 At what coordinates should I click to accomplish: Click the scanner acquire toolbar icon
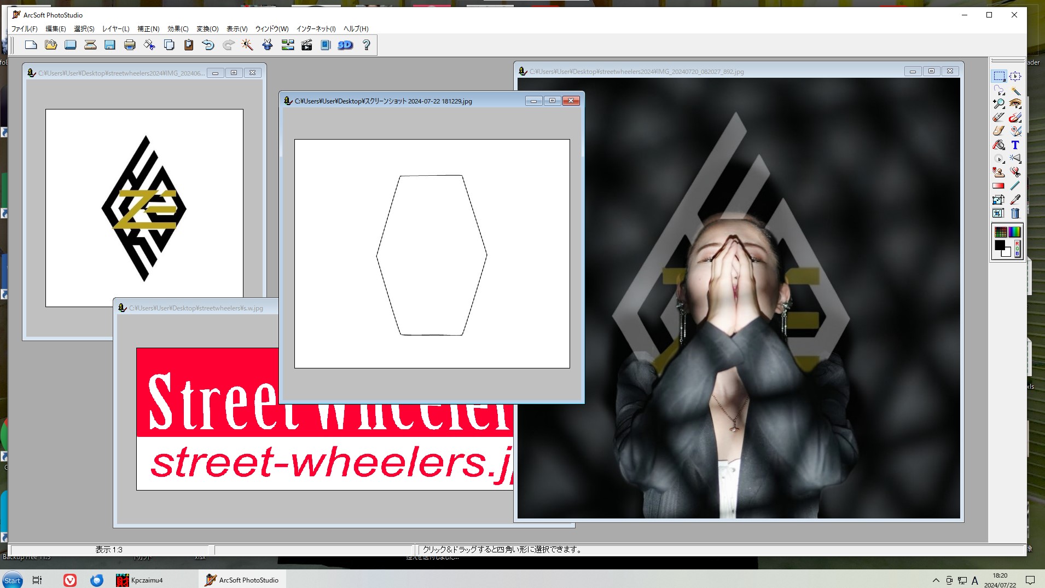coord(90,45)
